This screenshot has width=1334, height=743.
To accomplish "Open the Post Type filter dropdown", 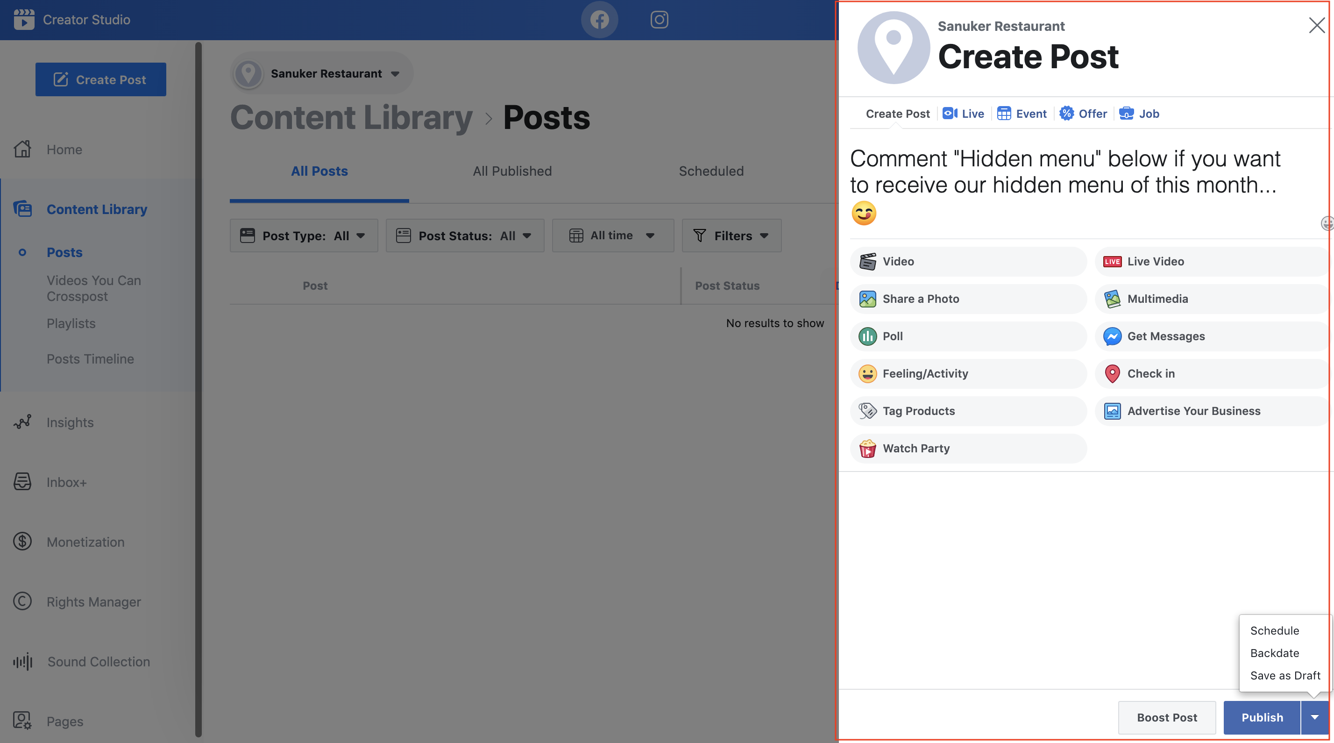I will coord(303,235).
